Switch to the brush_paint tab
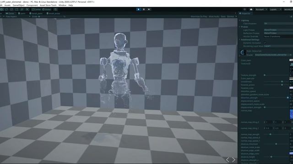The width and height of the screenshot is (293, 164). 36,13
